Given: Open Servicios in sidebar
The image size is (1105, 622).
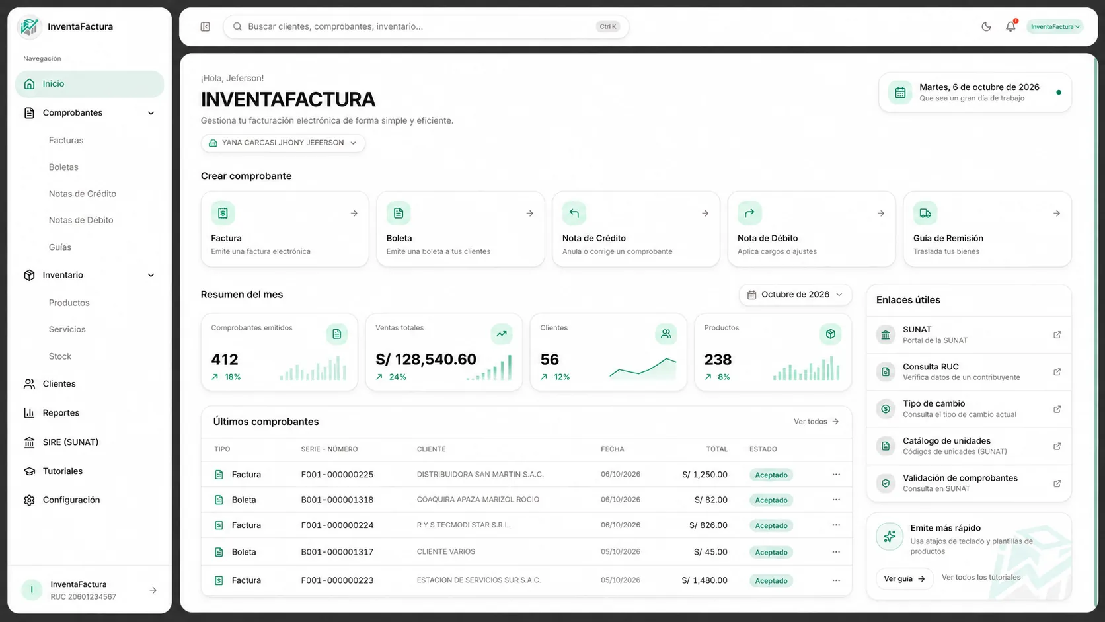Looking at the screenshot, I should coord(67,329).
